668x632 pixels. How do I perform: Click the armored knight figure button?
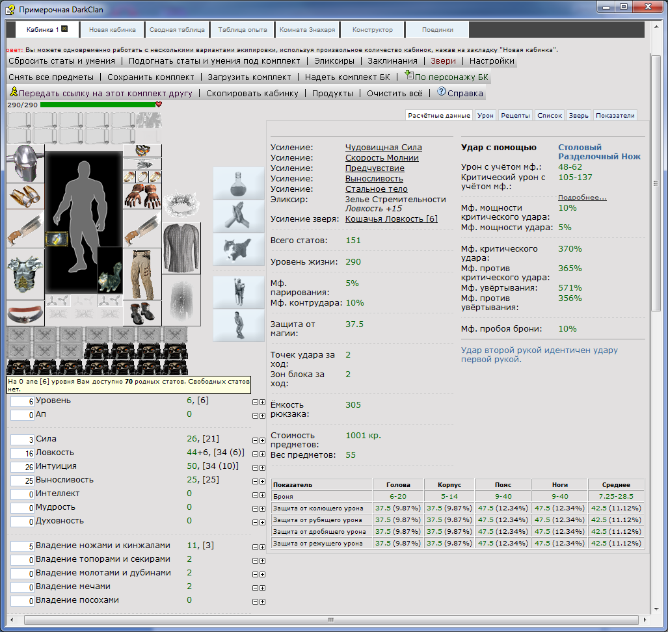(239, 292)
